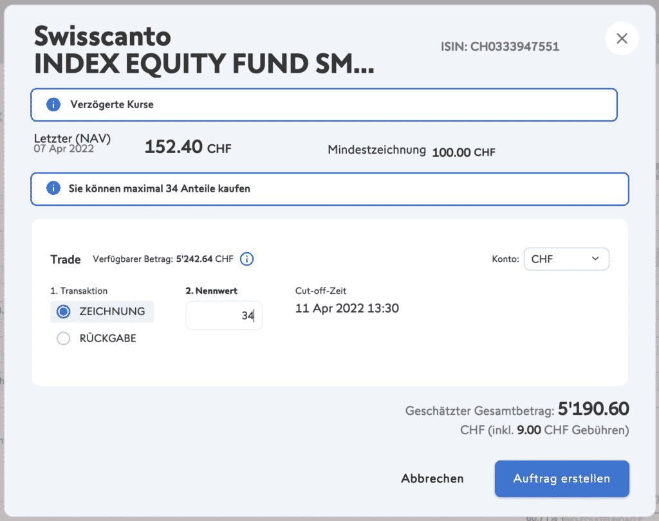The height and width of the screenshot is (521, 659).
Task: Click the info icon in the maximal Anteile banner
Action: pos(53,188)
